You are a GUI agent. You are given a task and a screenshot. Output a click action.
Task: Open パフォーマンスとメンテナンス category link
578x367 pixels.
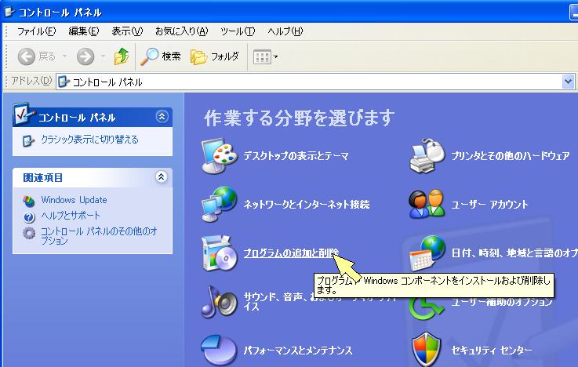(x=298, y=350)
